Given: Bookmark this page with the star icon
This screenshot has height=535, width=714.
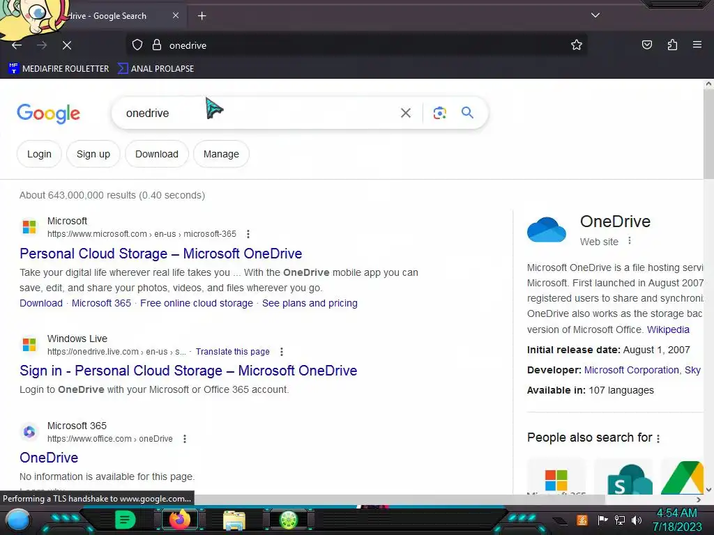Looking at the screenshot, I should 577,45.
